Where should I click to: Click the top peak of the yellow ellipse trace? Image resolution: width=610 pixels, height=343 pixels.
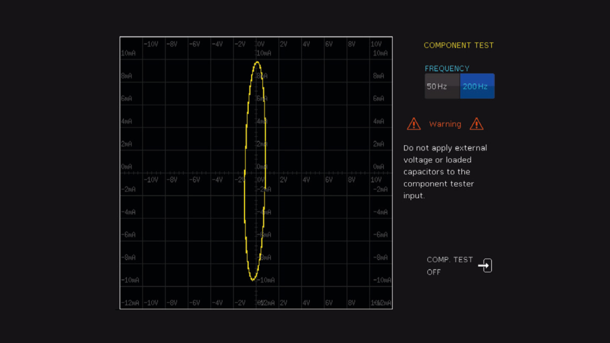tap(257, 62)
